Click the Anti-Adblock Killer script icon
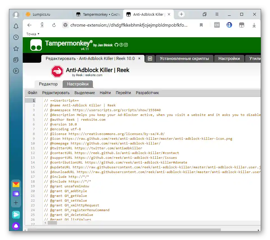The image size is (270, 240). (57, 71)
